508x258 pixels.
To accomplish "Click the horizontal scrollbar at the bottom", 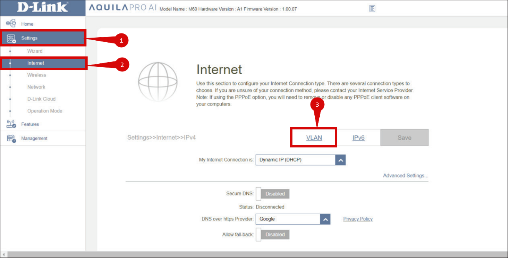I will tap(254, 255).
